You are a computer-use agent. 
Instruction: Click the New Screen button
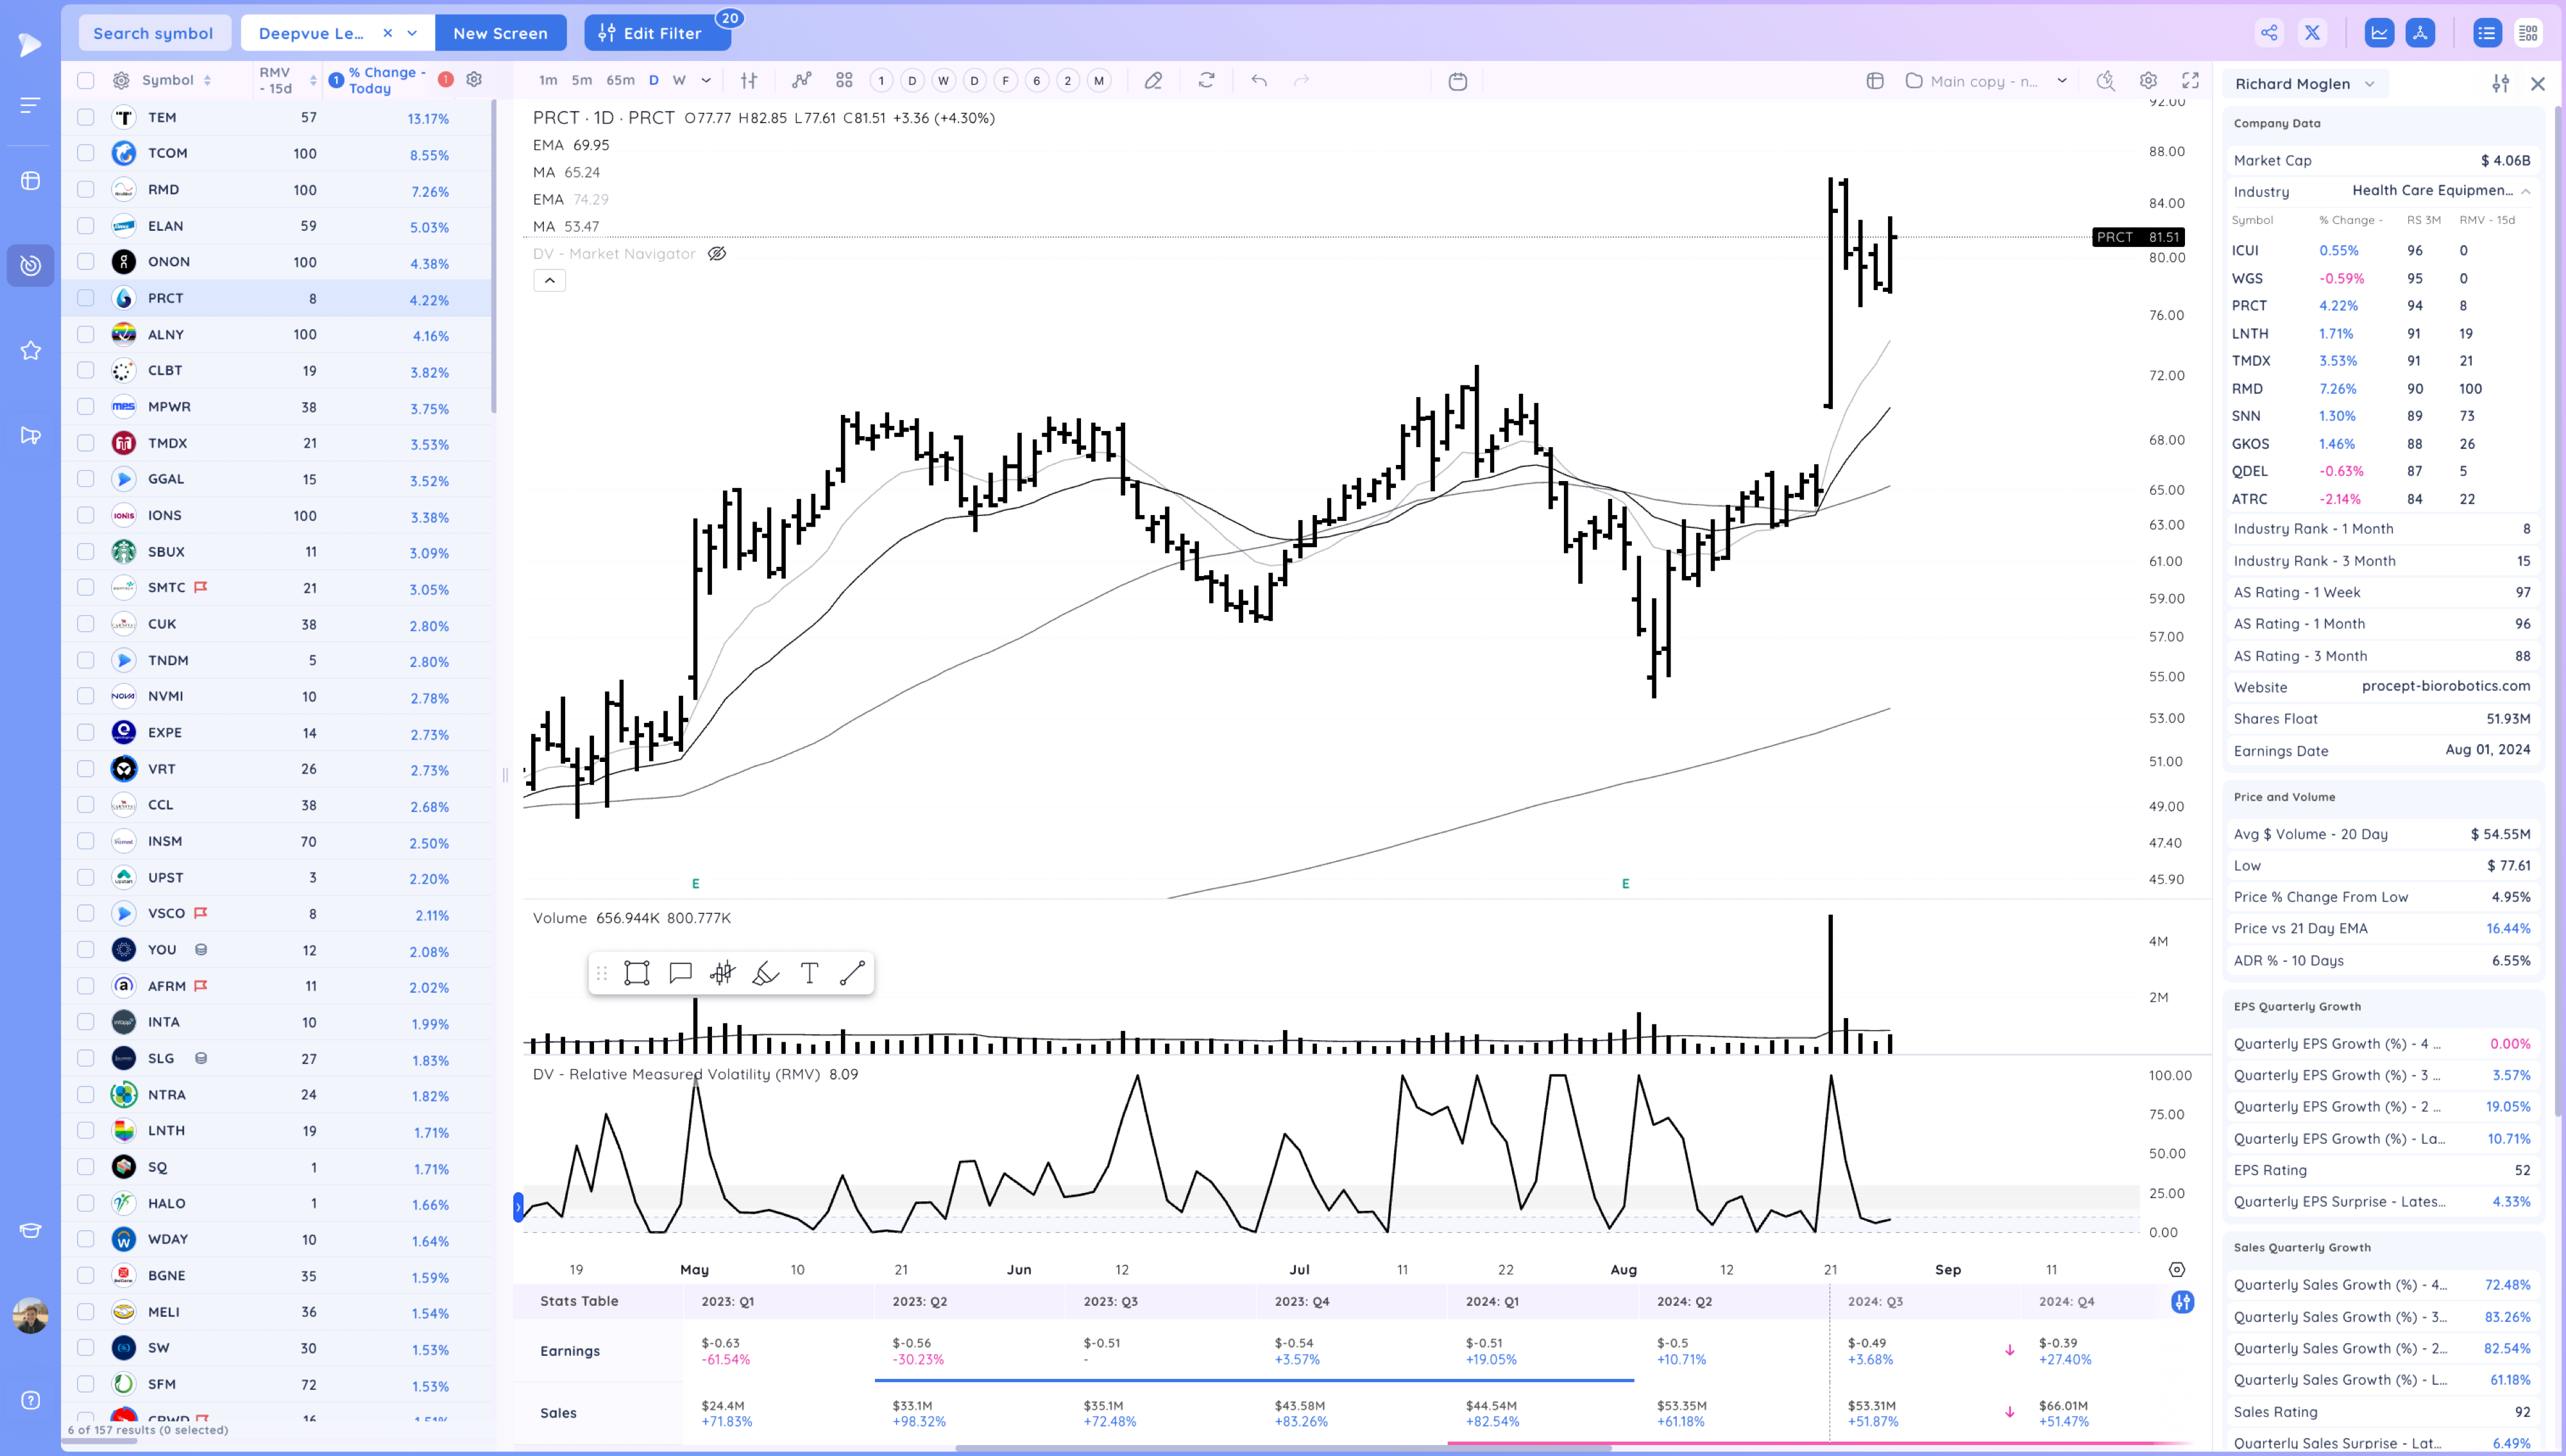pyautogui.click(x=500, y=33)
